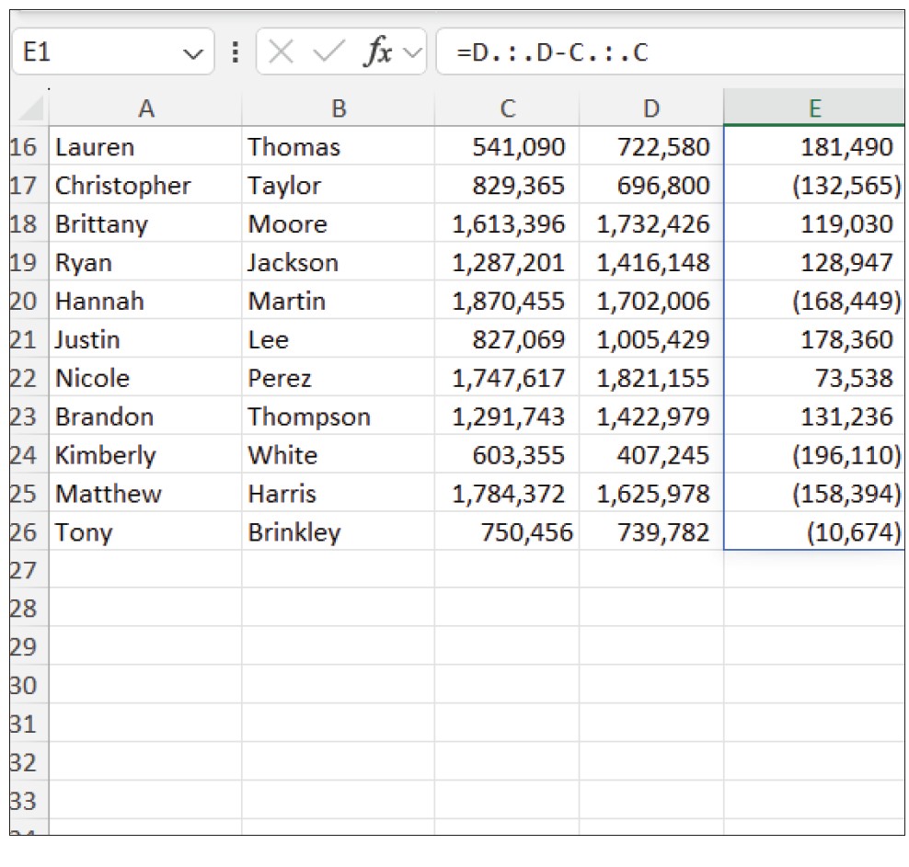Click inside the Name Box showing E1
The width and height of the screenshot is (909, 867).
pyautogui.click(x=92, y=52)
